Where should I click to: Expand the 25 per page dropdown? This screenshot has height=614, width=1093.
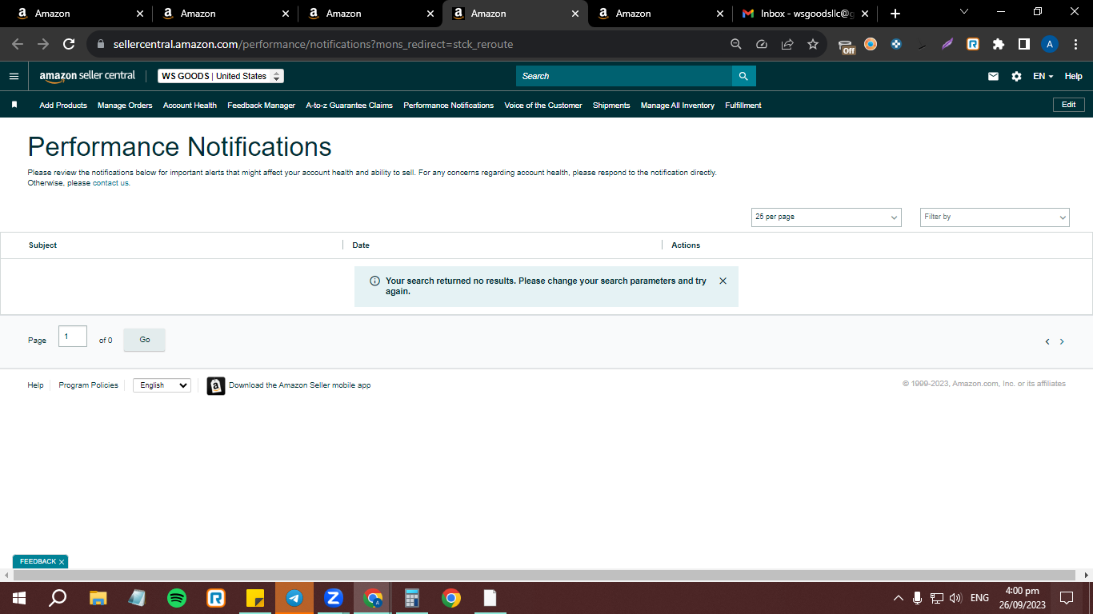tap(827, 217)
